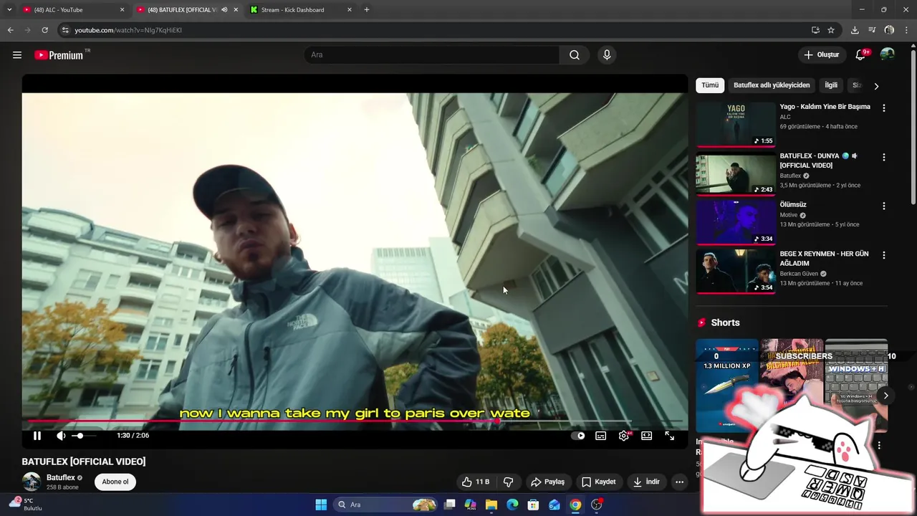Open a new browser tab
Screen dimensions: 917x516
click(367, 10)
